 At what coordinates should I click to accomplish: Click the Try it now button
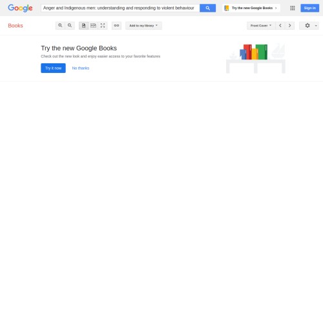(53, 68)
